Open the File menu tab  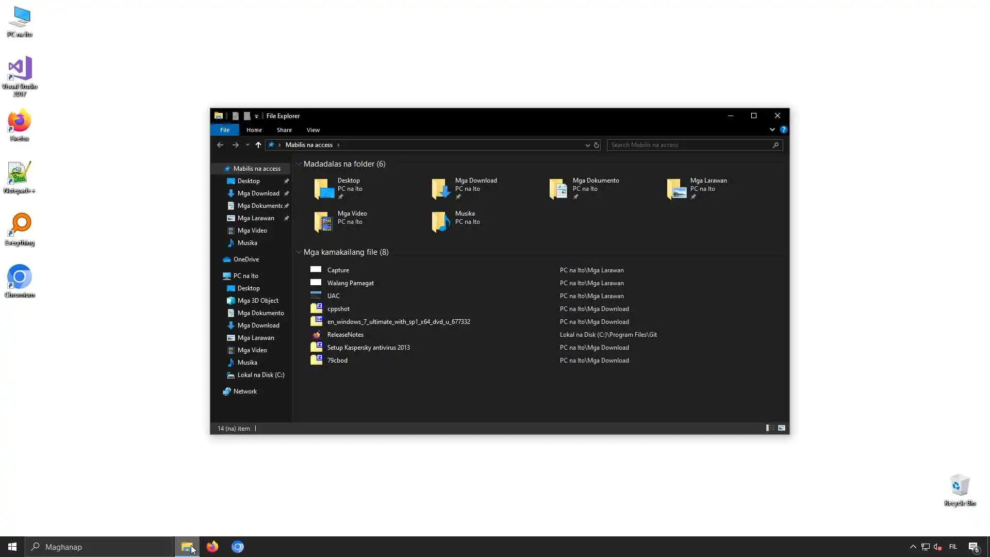(224, 130)
